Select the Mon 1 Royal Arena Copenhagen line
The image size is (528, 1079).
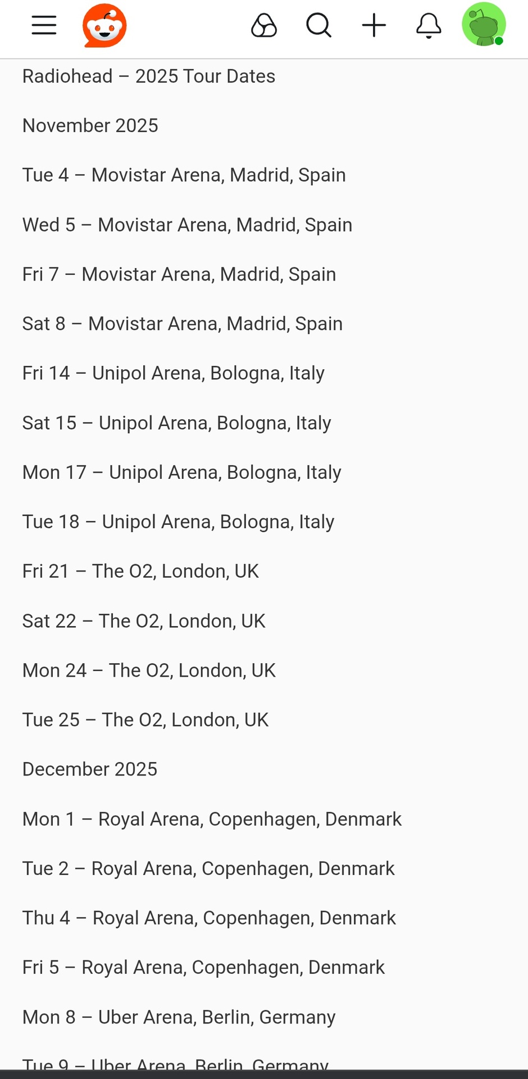coord(212,819)
